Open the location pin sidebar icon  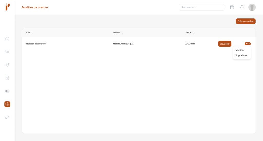pos(7,65)
